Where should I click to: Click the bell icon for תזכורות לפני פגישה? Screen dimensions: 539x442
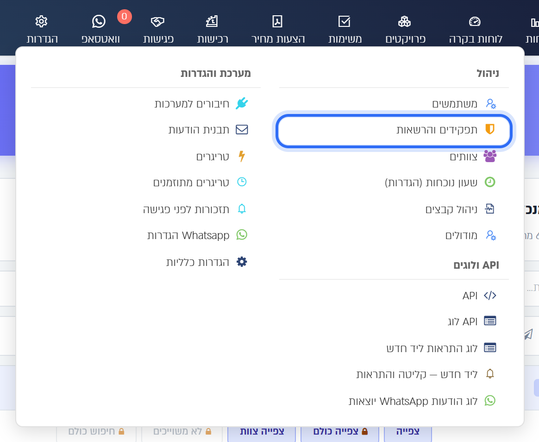pyautogui.click(x=242, y=209)
